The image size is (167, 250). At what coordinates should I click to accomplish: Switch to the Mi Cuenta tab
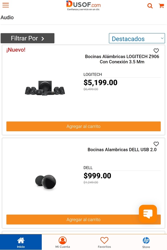tap(63, 242)
